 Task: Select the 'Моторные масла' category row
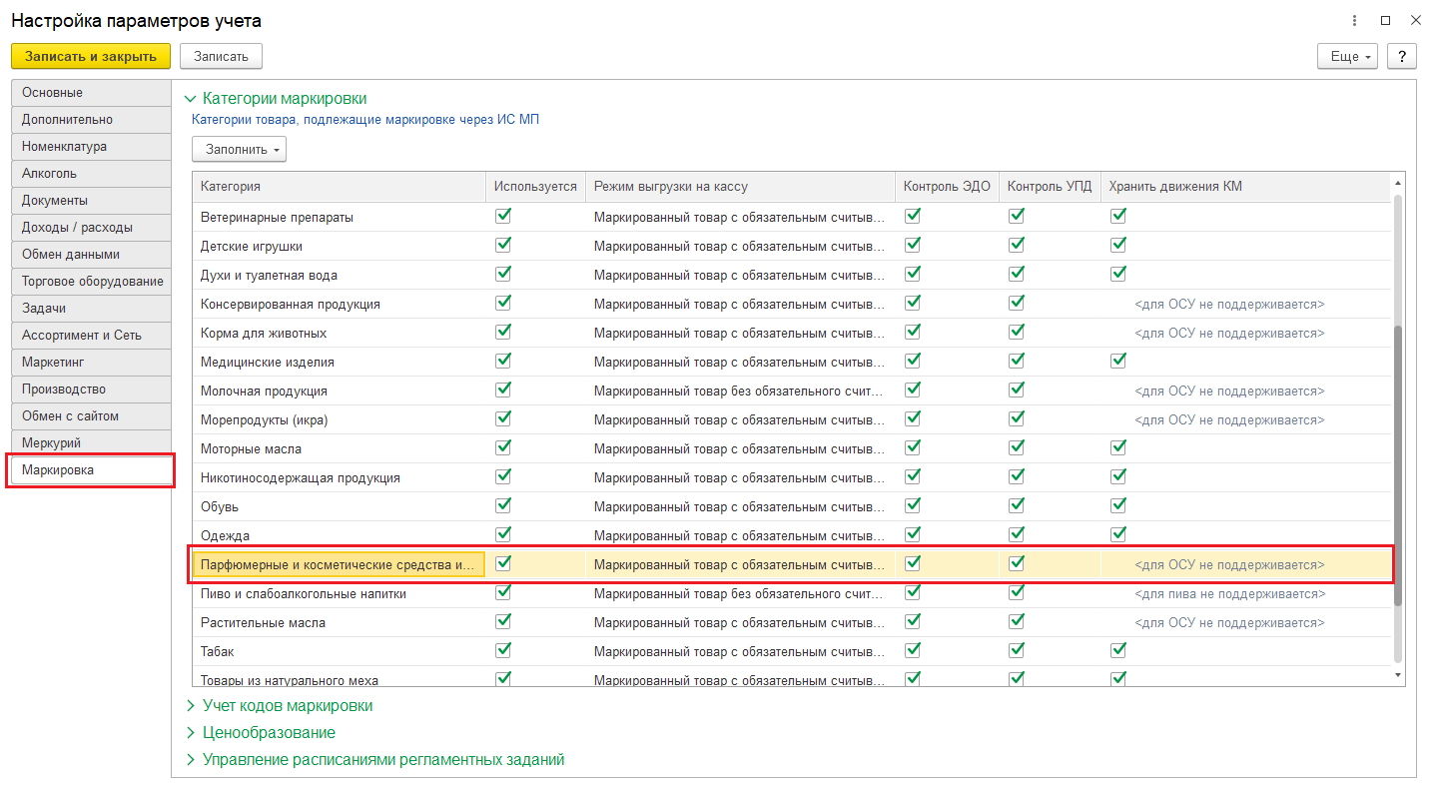click(x=251, y=448)
